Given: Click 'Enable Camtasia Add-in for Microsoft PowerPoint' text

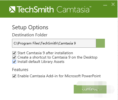Looking at the screenshot, I should (x=59, y=76).
